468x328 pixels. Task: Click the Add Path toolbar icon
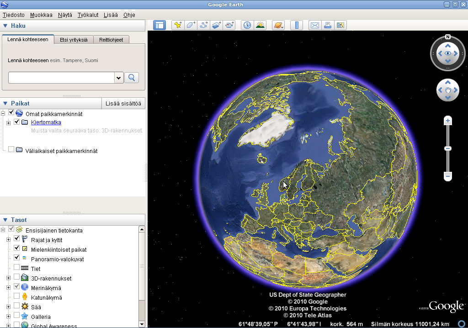point(204,25)
